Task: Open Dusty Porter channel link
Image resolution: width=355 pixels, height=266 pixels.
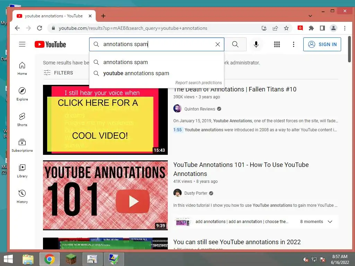Action: click(x=196, y=193)
